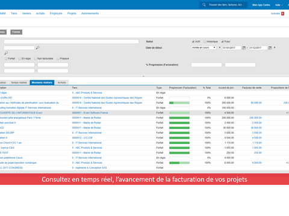Sort by the Factures de vente column header
This screenshot has height=216, width=289.
pos(252,88)
